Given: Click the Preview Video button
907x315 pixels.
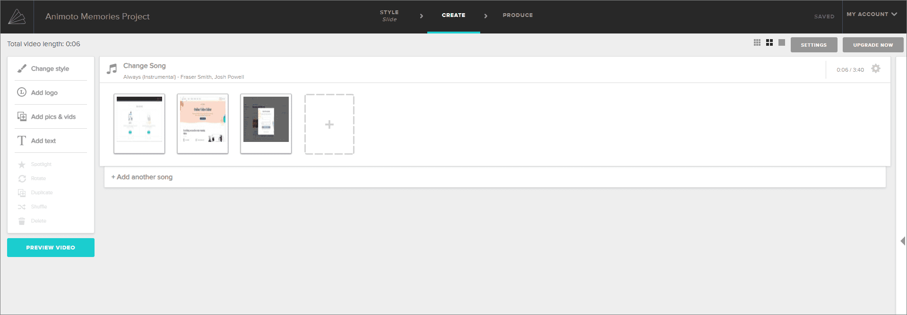Looking at the screenshot, I should coord(51,248).
